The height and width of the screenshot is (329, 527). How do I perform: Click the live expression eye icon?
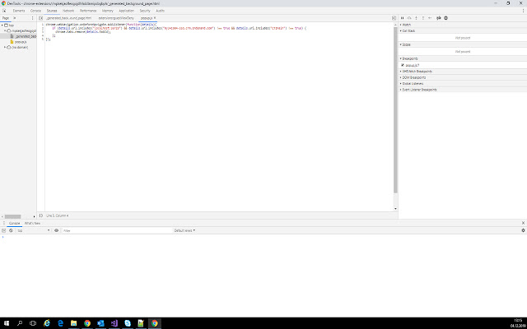click(x=56, y=230)
